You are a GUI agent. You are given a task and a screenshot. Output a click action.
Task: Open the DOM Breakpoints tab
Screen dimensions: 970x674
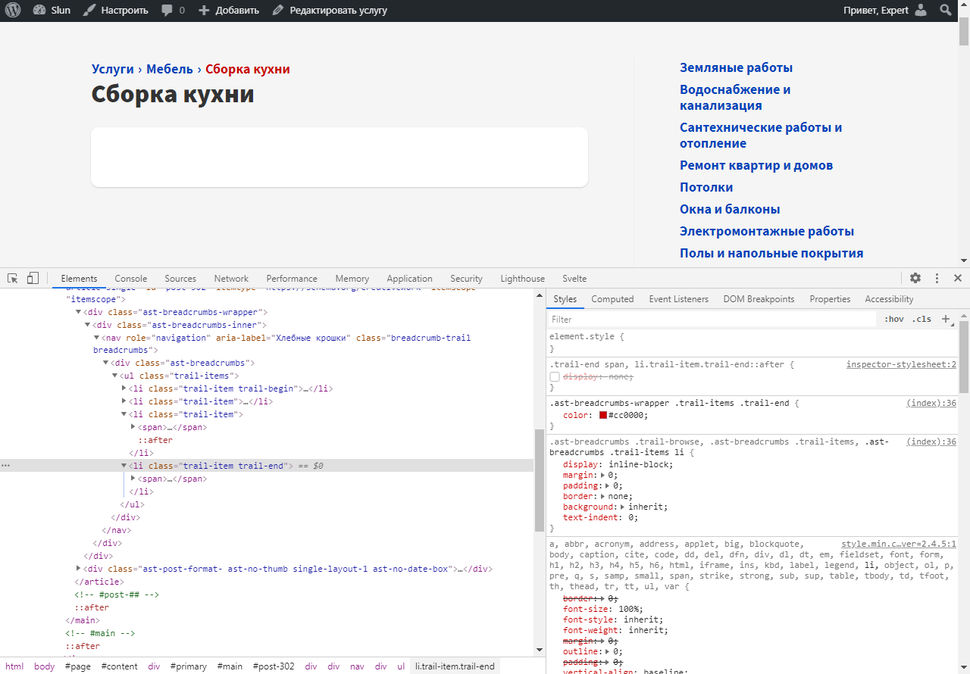pos(759,299)
